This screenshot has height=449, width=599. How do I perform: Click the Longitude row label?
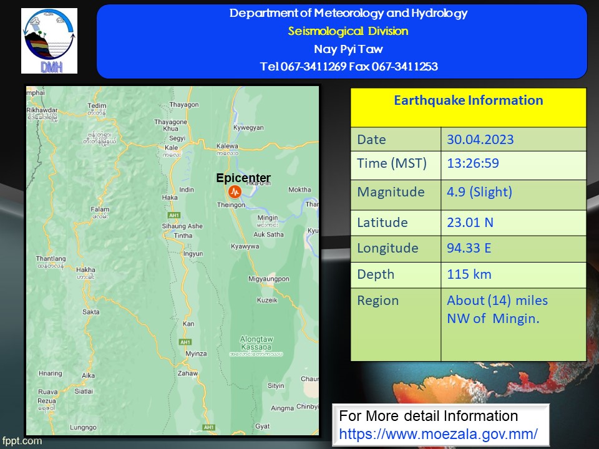tap(387, 248)
